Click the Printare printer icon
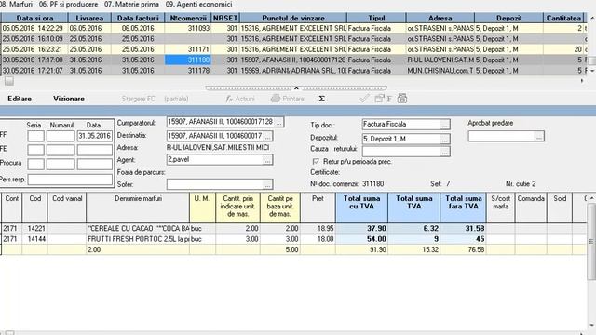Screen dimensions: 596x335 [288, 99]
